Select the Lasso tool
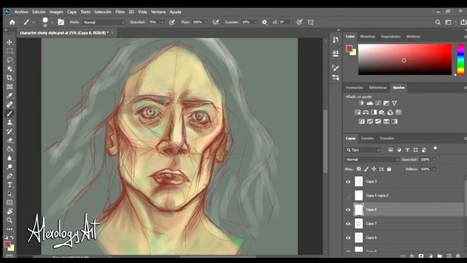This screenshot has width=467, height=263. [x=9, y=60]
